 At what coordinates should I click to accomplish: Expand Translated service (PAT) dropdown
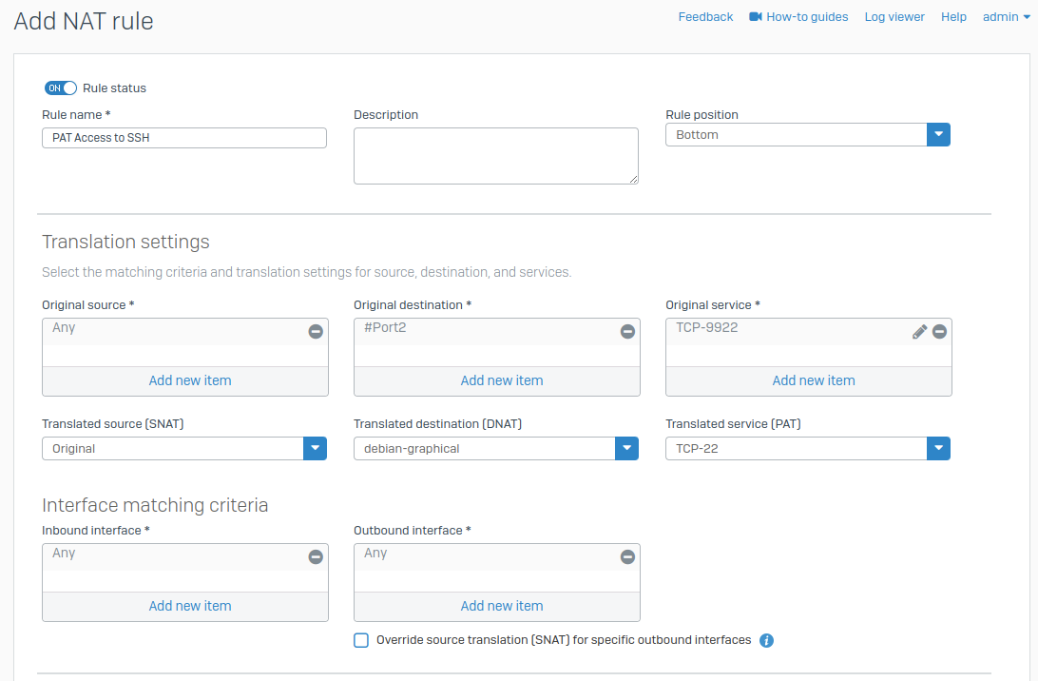[x=938, y=449]
